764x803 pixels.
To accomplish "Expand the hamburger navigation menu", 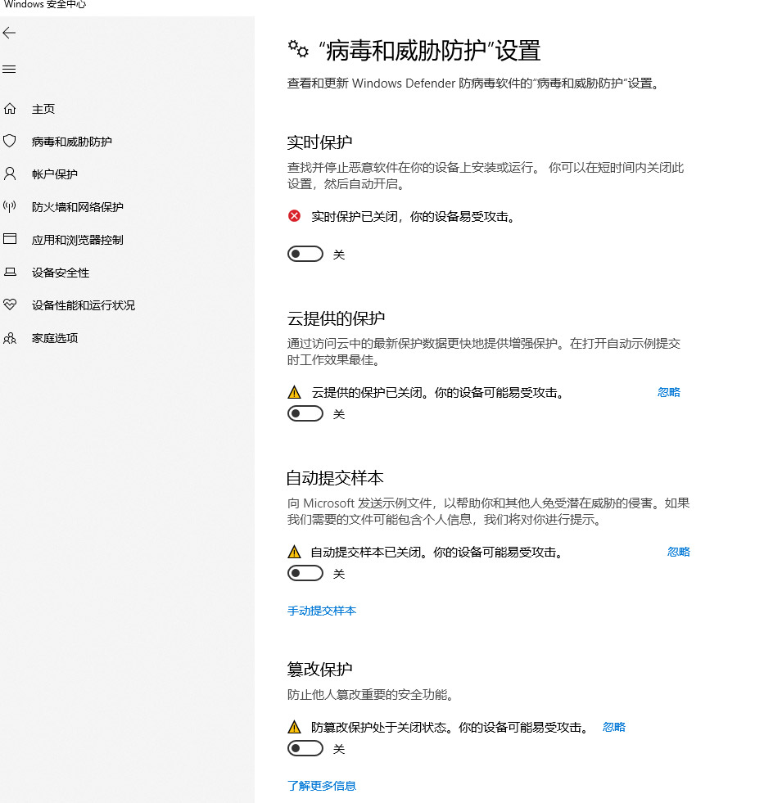I will 10,70.
